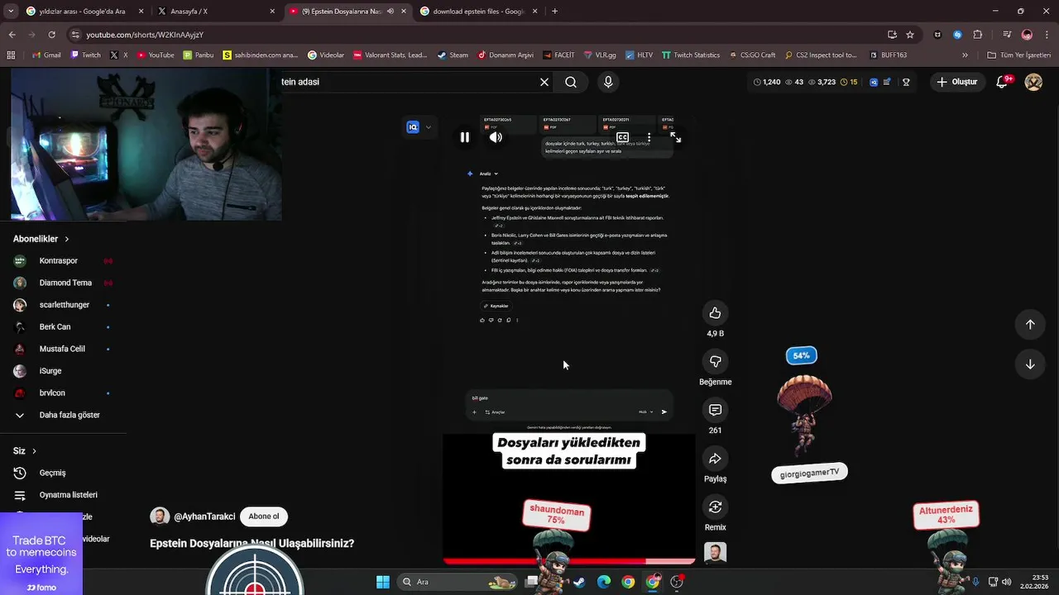Go to the previous short (up arrow)
1059x595 pixels.
tap(1030, 325)
